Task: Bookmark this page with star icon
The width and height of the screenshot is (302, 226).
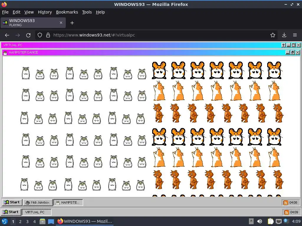Action: (273, 35)
